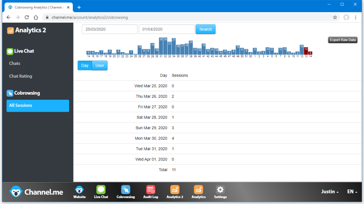
Task: Open a new browser tab
Action: tap(79, 8)
